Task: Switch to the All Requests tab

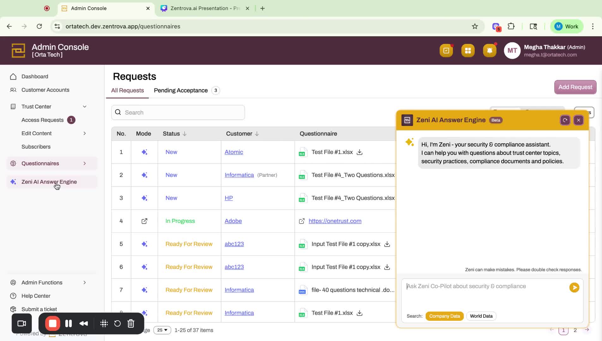Action: click(127, 91)
